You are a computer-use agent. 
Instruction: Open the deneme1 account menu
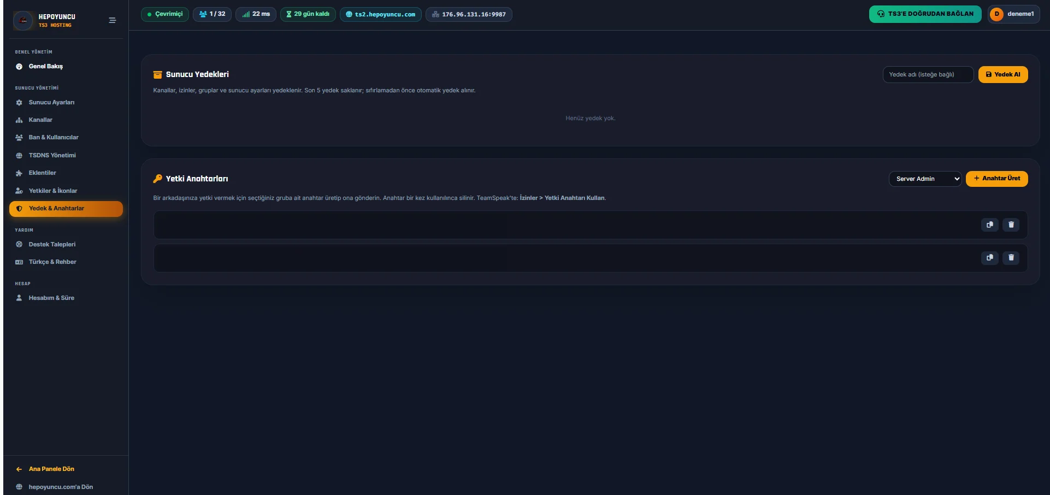1013,14
